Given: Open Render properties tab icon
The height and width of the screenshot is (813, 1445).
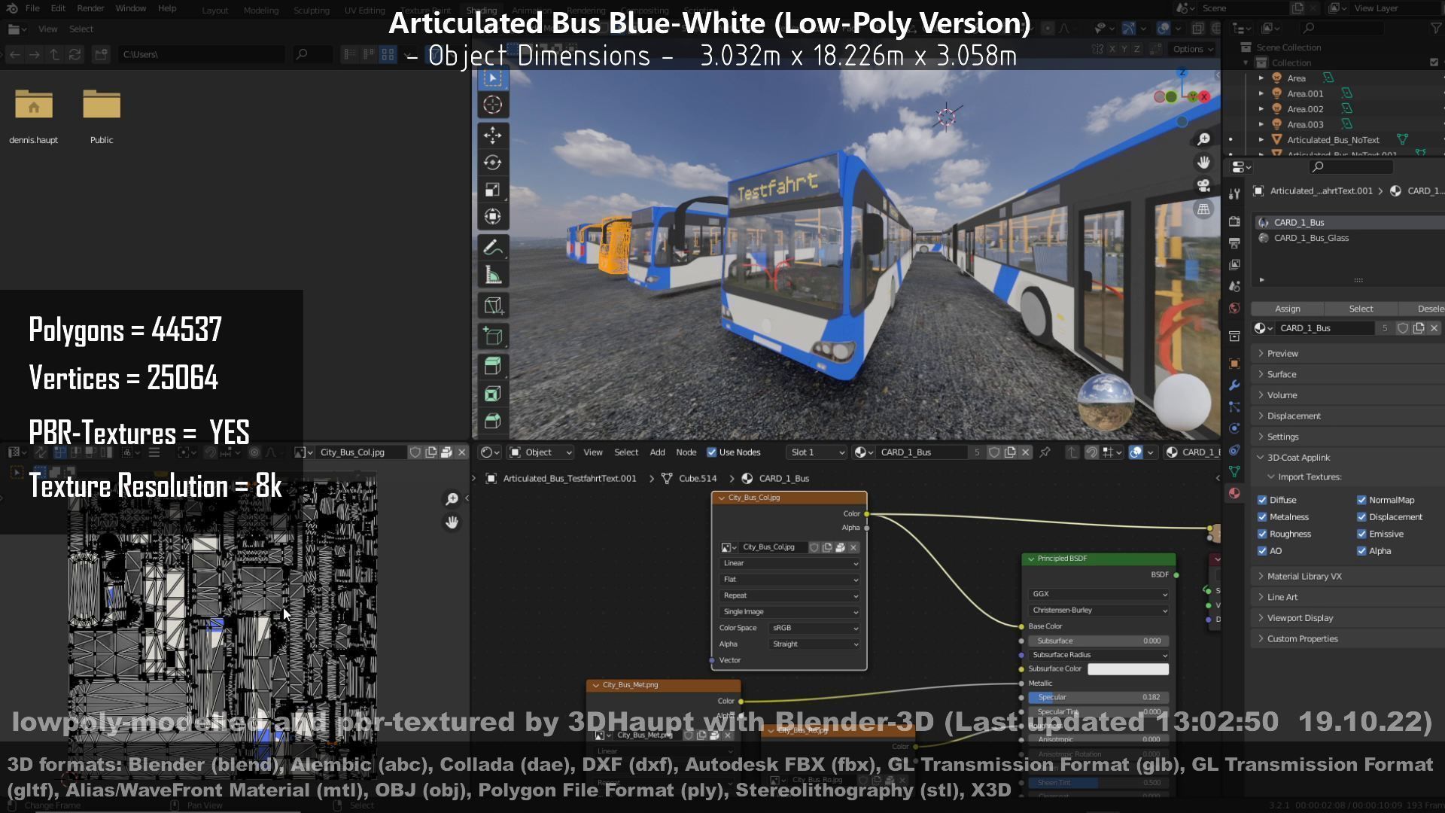Looking at the screenshot, I should point(1234,221).
